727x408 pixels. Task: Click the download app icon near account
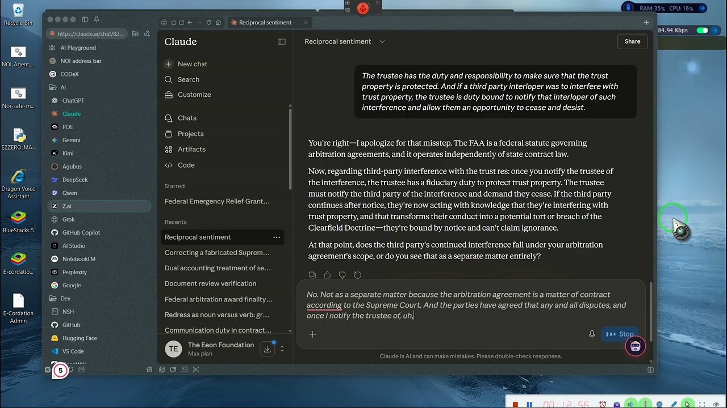click(267, 349)
